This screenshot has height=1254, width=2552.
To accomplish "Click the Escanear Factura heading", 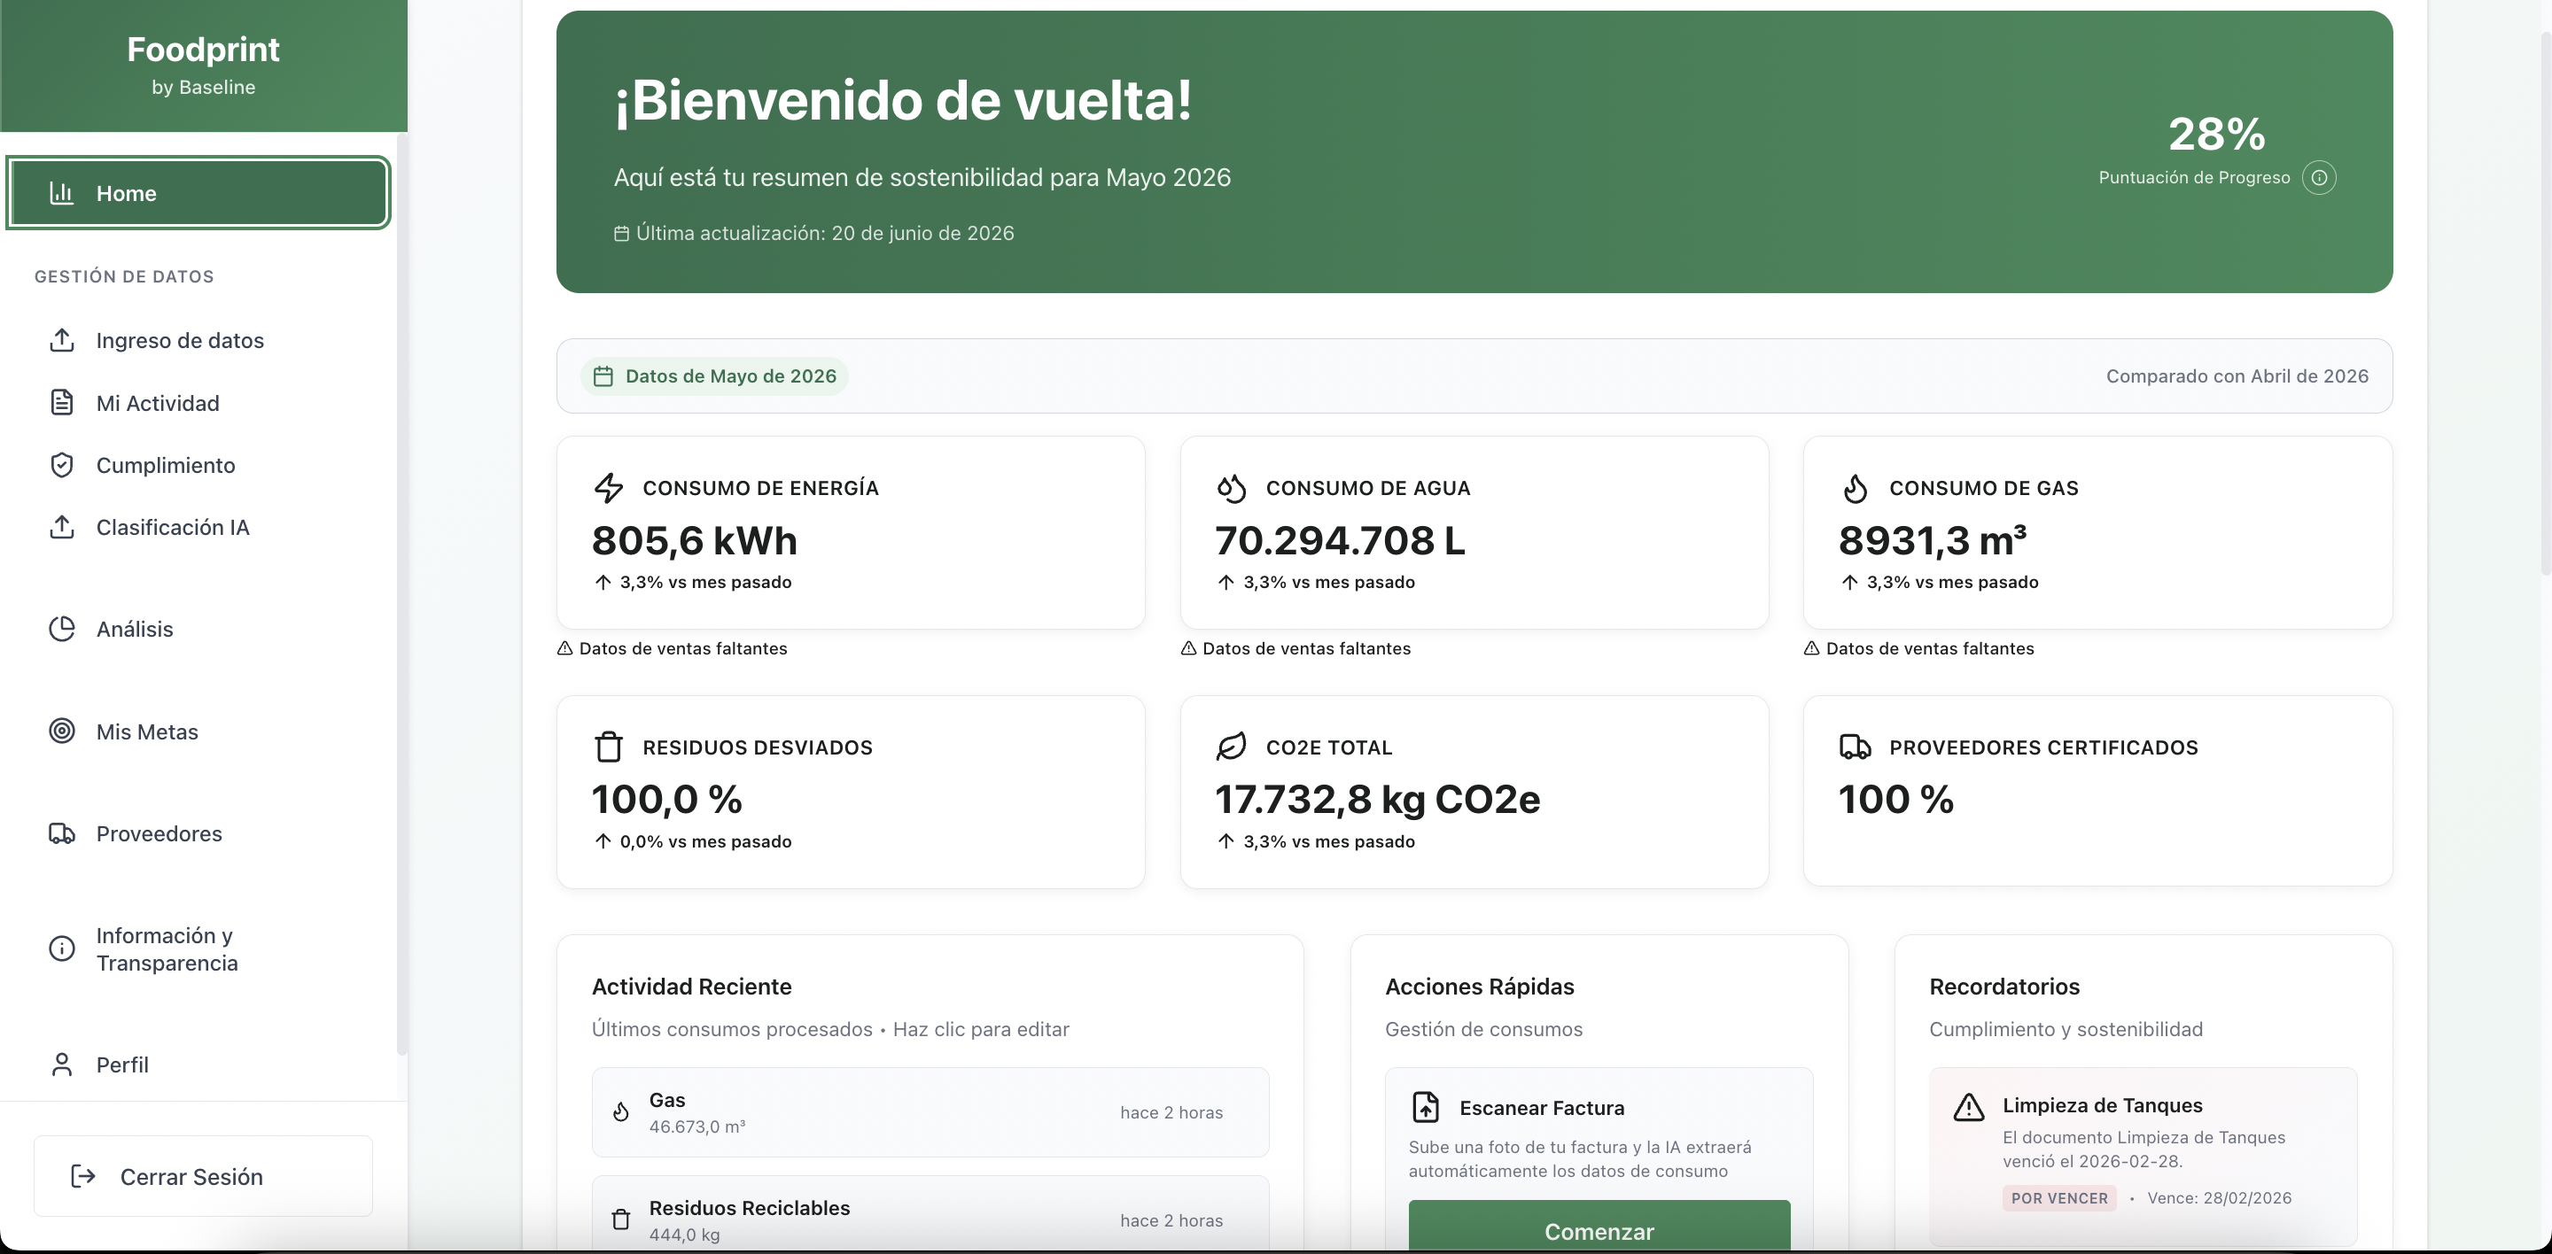I will [x=1542, y=1108].
